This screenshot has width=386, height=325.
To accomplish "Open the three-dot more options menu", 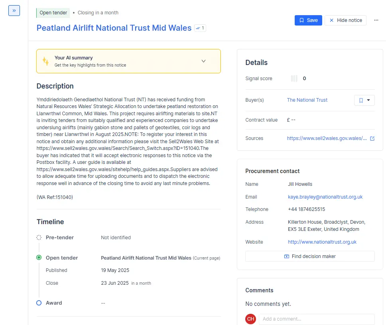I will pos(376,20).
